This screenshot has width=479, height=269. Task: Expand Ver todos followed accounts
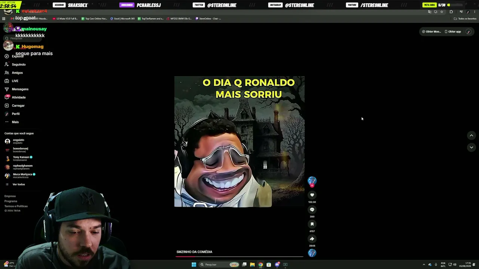[15, 185]
